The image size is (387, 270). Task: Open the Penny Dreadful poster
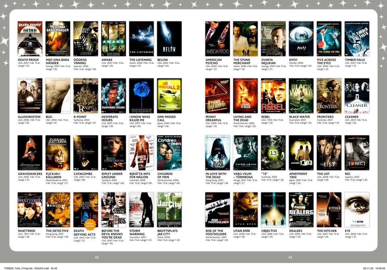pos(217,96)
